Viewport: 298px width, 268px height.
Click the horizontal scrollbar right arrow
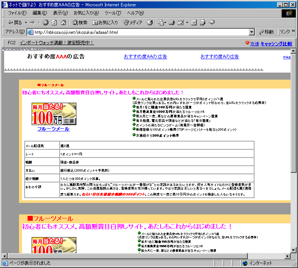point(288,256)
